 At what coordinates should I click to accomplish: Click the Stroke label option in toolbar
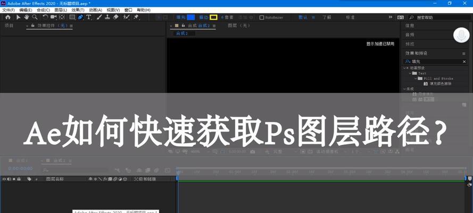(204, 18)
